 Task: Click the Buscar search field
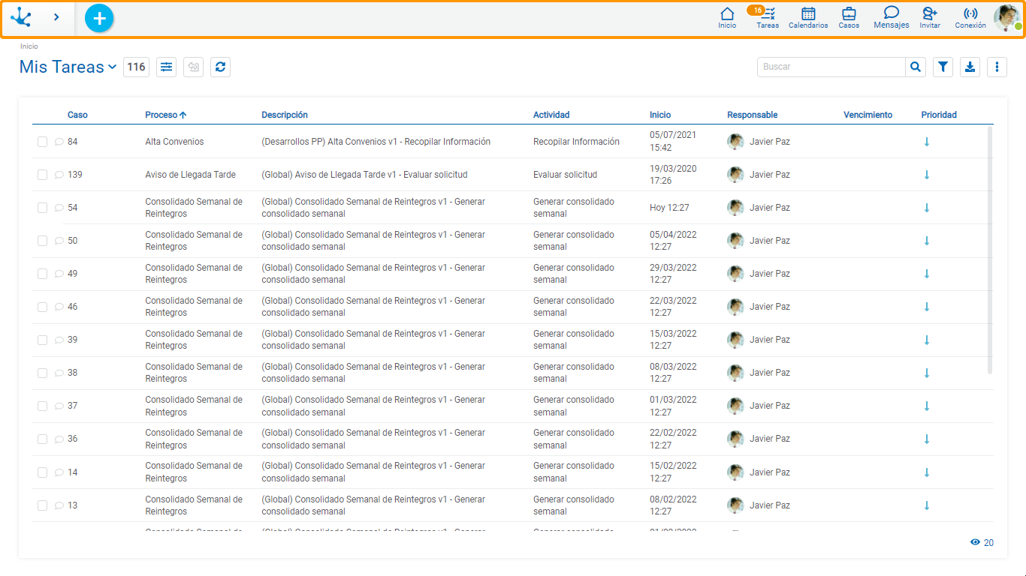click(x=831, y=67)
